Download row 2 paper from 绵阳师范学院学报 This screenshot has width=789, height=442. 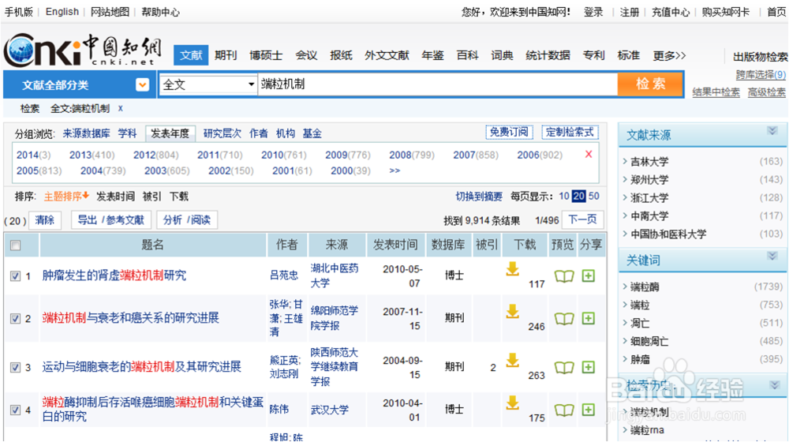click(512, 312)
